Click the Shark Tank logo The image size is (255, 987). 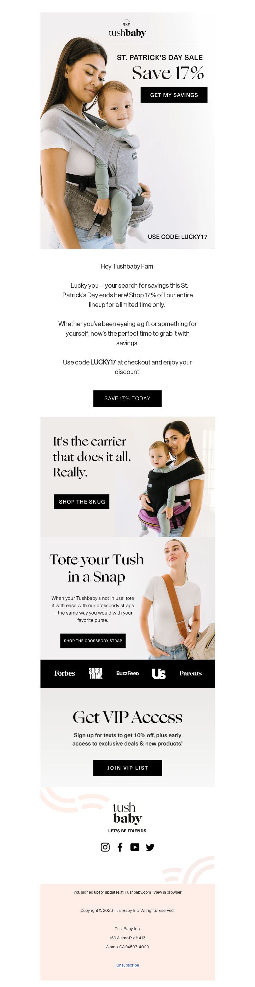95,673
